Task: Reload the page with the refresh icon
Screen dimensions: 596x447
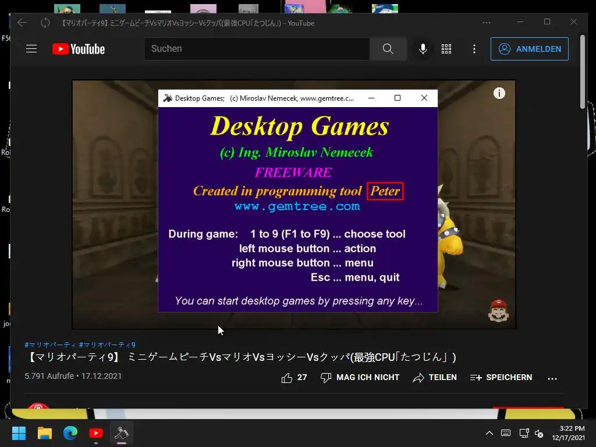Action: tap(45, 23)
